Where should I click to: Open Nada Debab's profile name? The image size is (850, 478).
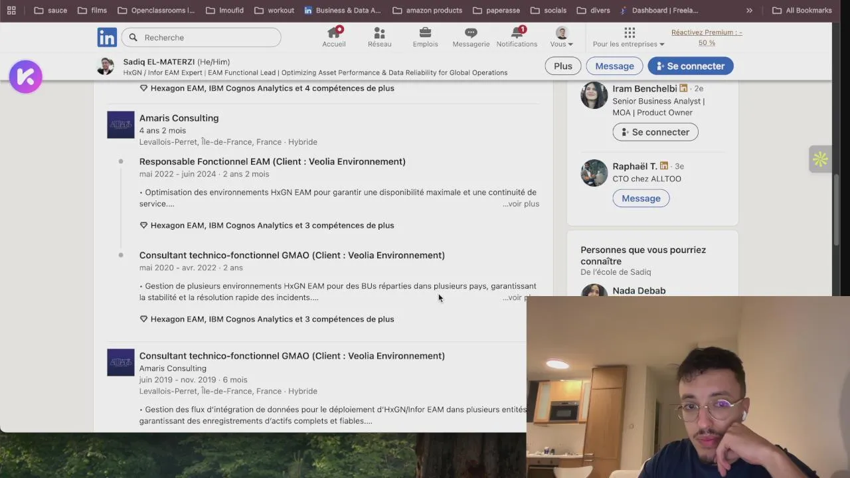pyautogui.click(x=639, y=291)
